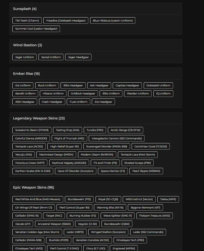Click the Legendary Weapon Skins (23) header
Image resolution: width=204 pixels, height=251 pixels.
point(39,118)
